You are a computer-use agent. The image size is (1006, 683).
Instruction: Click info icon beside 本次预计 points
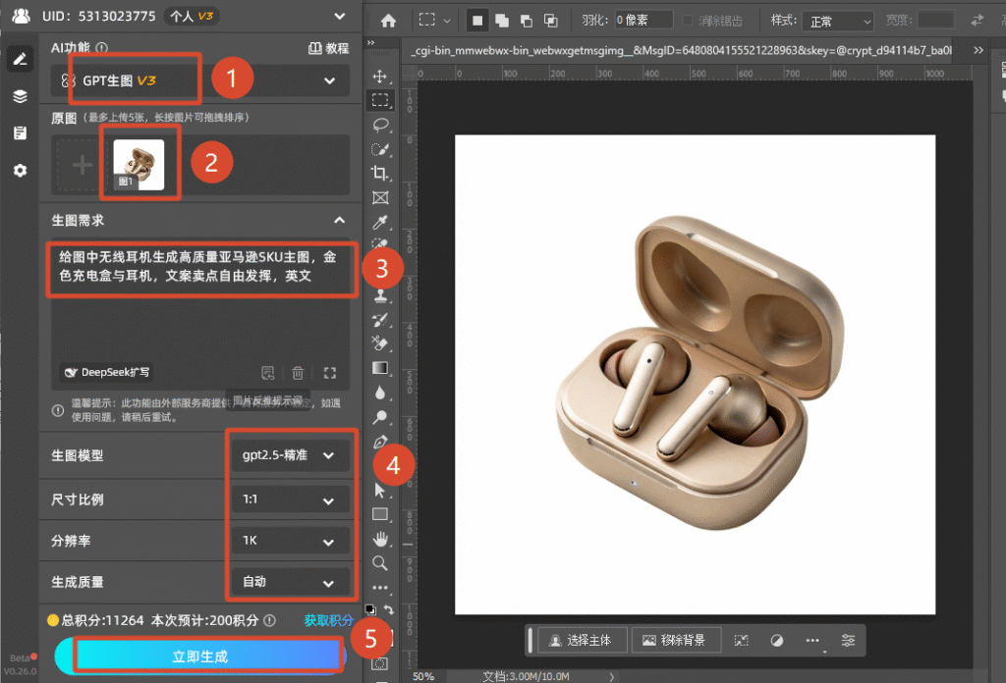[x=269, y=620]
